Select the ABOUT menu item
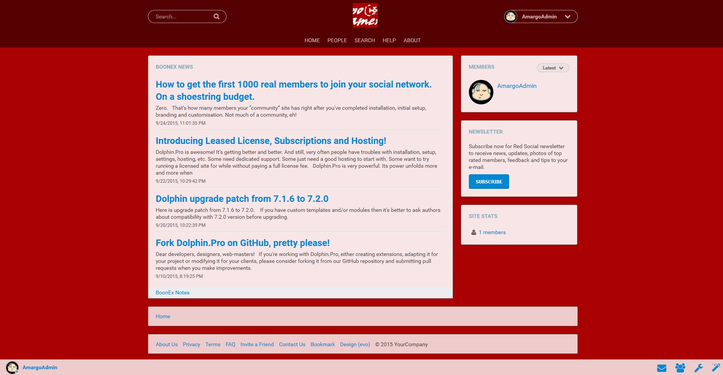 coord(412,40)
